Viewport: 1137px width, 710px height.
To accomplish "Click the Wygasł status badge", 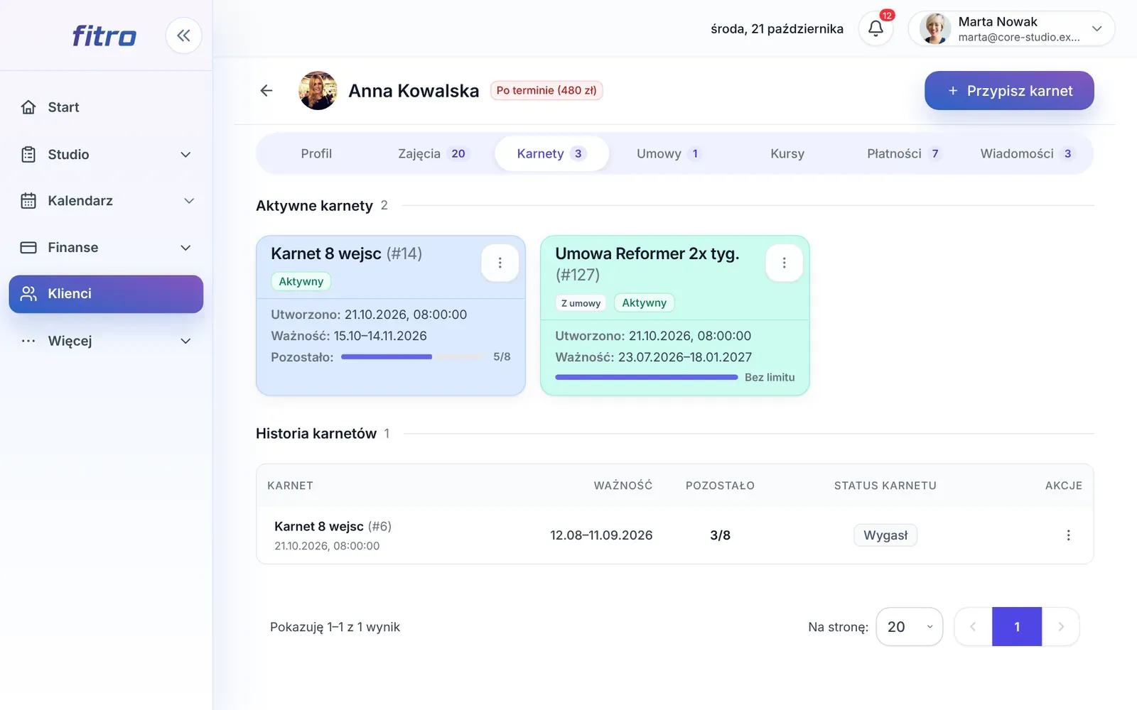I will [885, 535].
